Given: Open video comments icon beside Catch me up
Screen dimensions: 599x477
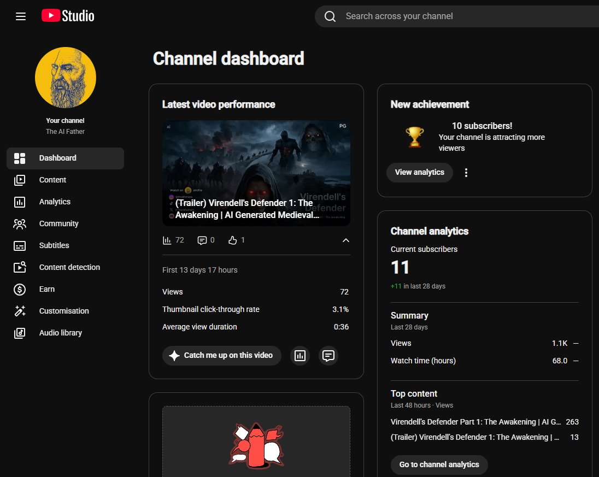Looking at the screenshot, I should click(328, 356).
